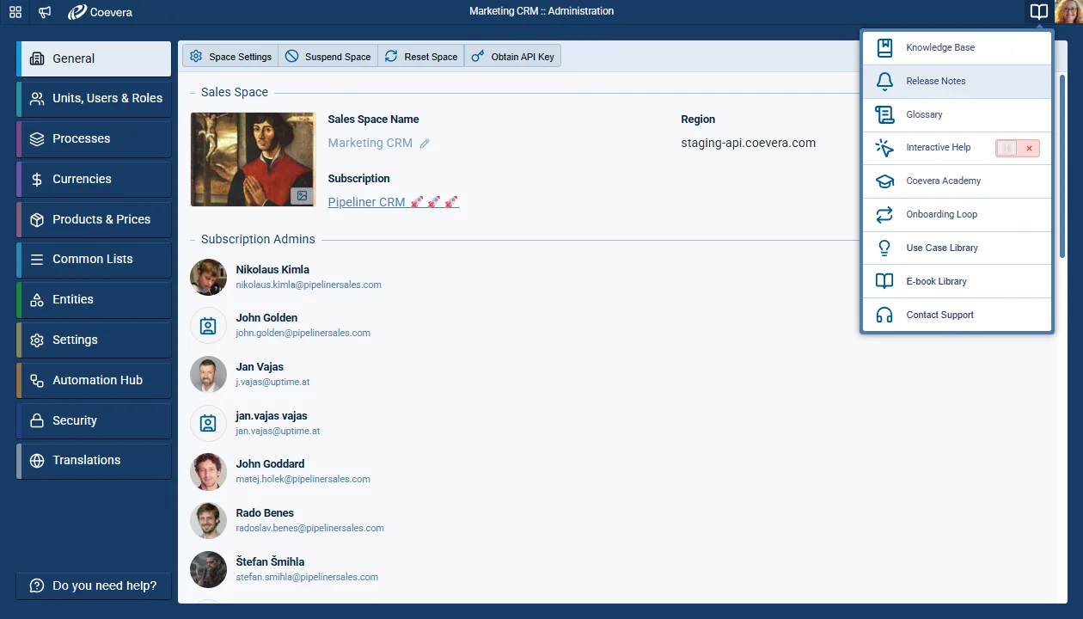Click Do you need help? button
This screenshot has width=1083, height=619.
[94, 585]
